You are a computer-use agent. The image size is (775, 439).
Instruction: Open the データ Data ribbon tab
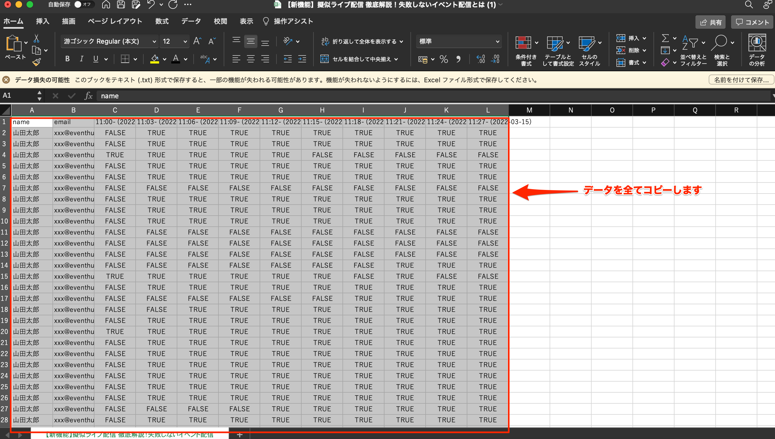tap(191, 21)
